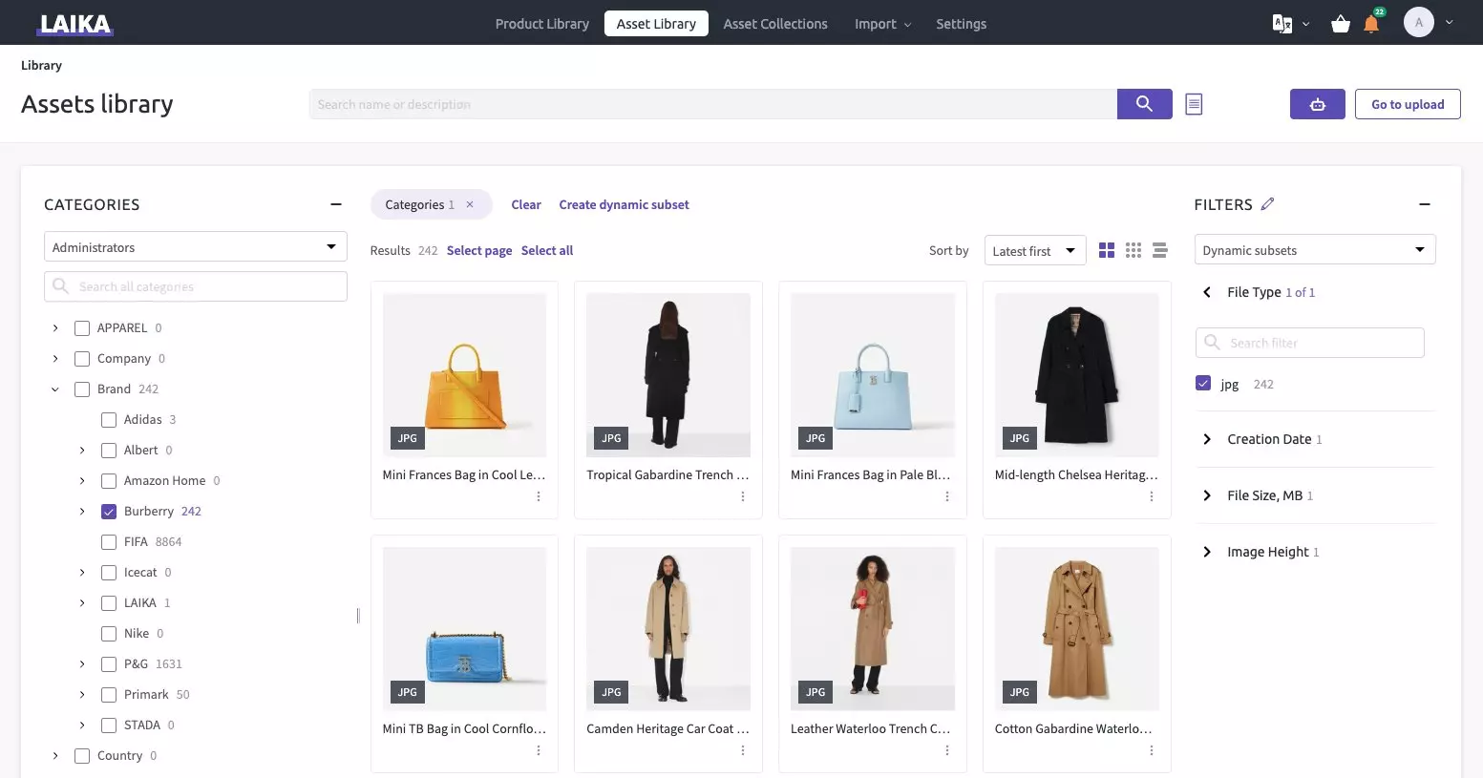
Task: Expand the Burberry subcategories
Action: click(82, 512)
